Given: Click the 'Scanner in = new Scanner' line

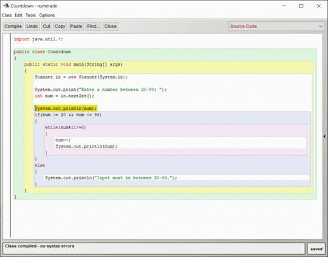Looking at the screenshot, I should pyautogui.click(x=81, y=77).
